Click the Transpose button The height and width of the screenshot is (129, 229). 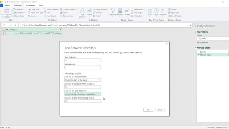18,9
